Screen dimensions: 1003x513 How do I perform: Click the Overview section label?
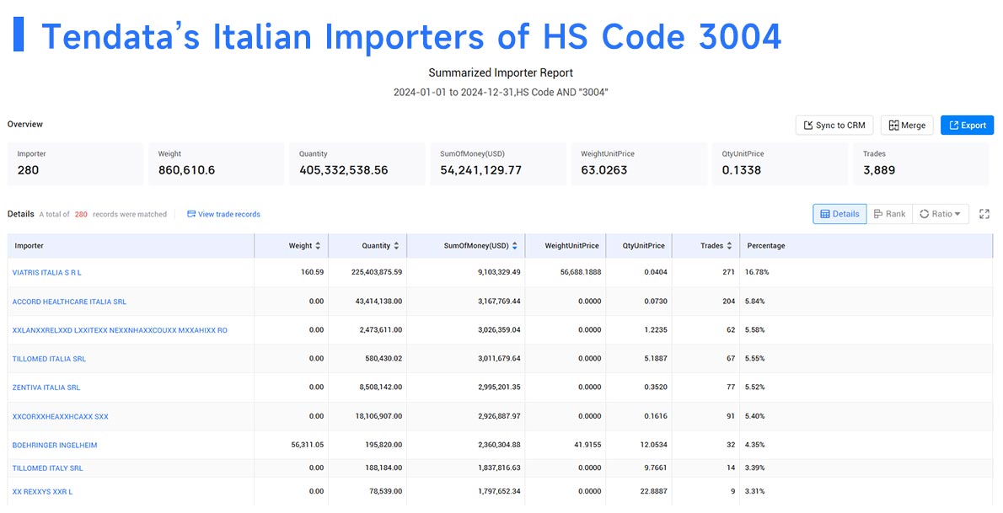(x=25, y=124)
